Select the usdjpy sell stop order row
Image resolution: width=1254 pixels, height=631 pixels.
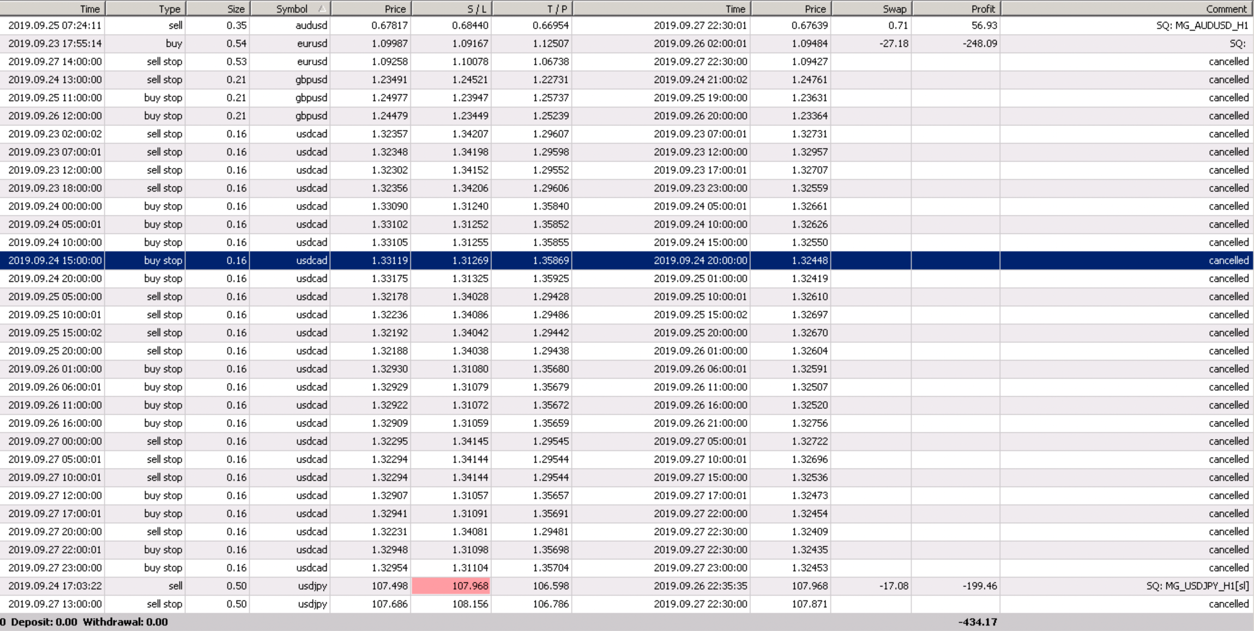(311, 604)
